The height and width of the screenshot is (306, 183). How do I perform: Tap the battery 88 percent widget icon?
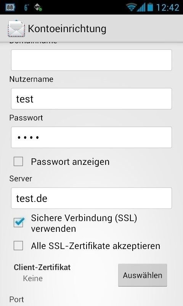coord(10,7)
